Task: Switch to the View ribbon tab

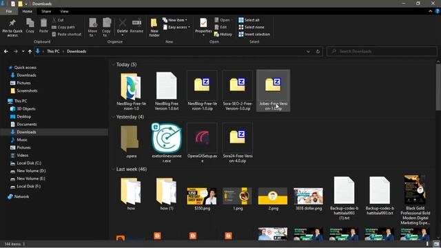Action: [64, 11]
